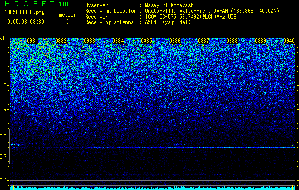The height and width of the screenshot is (190, 299).
Task: Click the 0937 time label
Action: click(203, 41)
